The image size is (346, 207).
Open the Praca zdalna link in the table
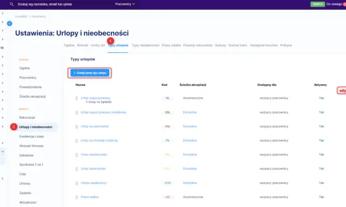click(90, 197)
